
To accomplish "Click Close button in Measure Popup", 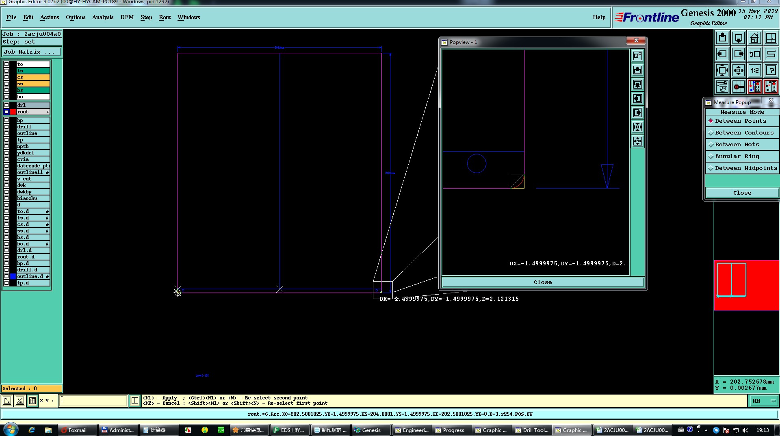I will [x=742, y=193].
